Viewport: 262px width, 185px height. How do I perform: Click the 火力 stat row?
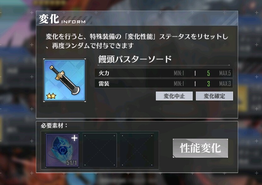tap(164, 73)
